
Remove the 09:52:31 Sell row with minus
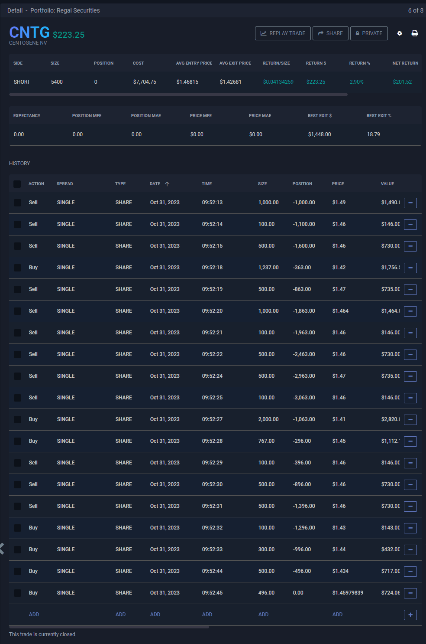pyautogui.click(x=410, y=506)
